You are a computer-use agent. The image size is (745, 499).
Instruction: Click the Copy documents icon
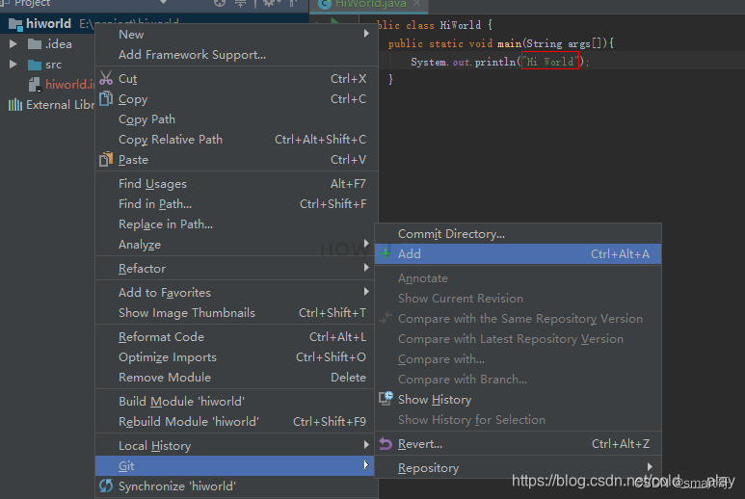pos(106,98)
